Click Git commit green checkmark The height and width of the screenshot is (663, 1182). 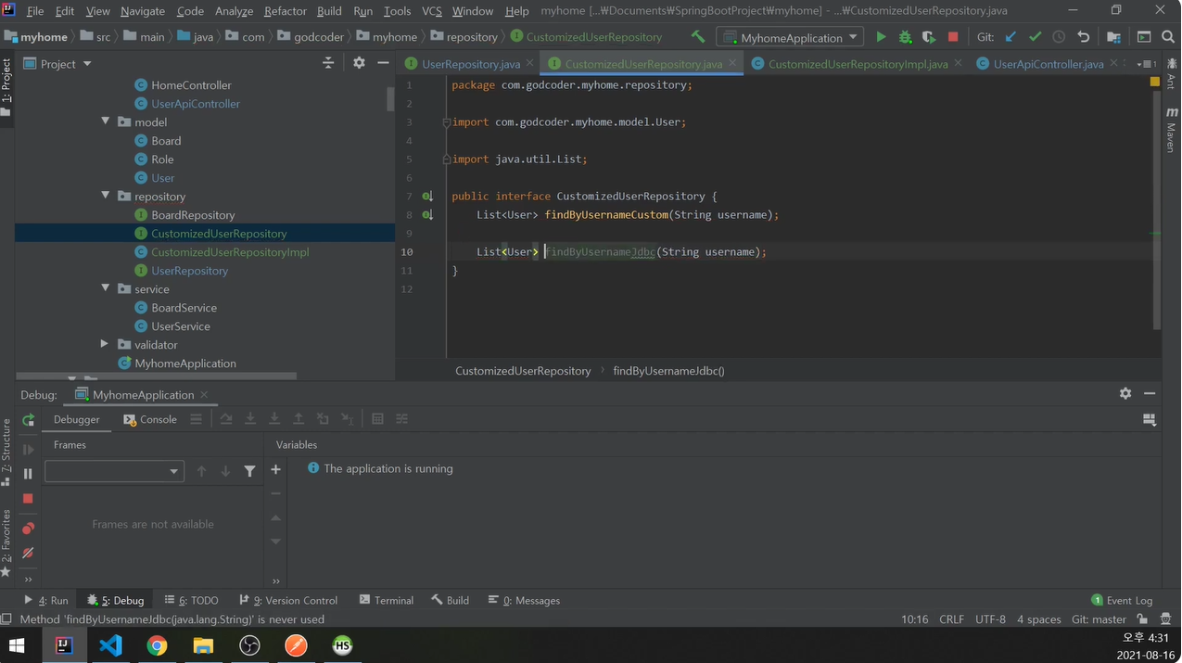point(1035,37)
